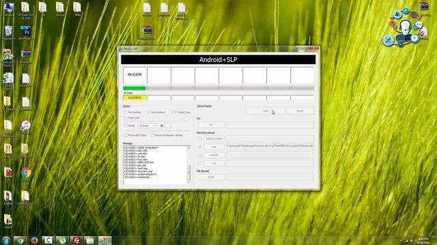Click Message log scroll down arrow
Screen dimensions: 437x245
[189, 182]
